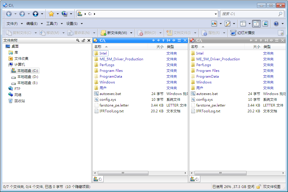This screenshot has width=288, height=192.
Task: Go forward in the left C:\ pane
Action: 159,40
